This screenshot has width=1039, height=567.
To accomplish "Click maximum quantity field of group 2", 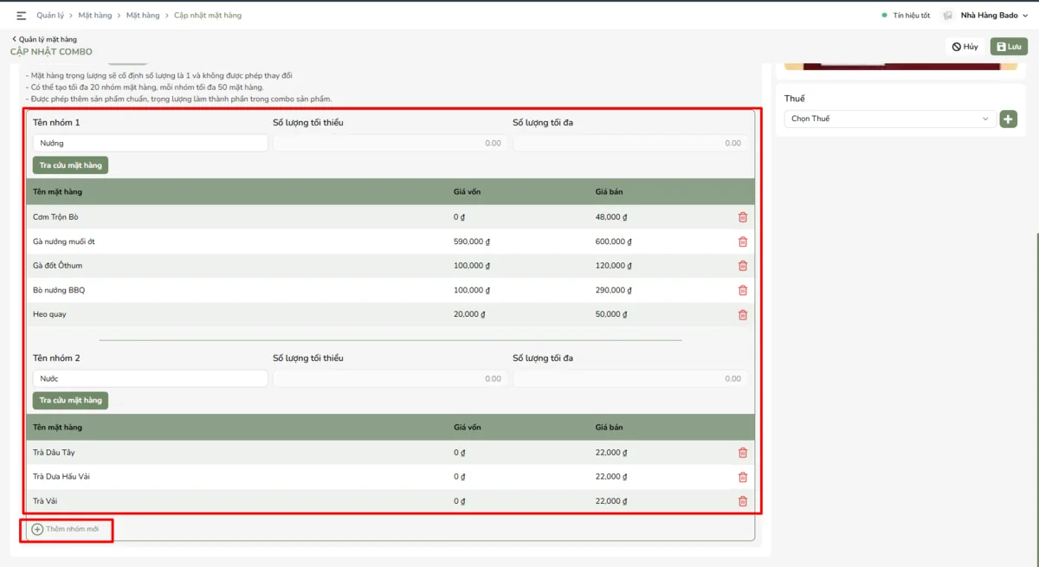I will tap(630, 378).
